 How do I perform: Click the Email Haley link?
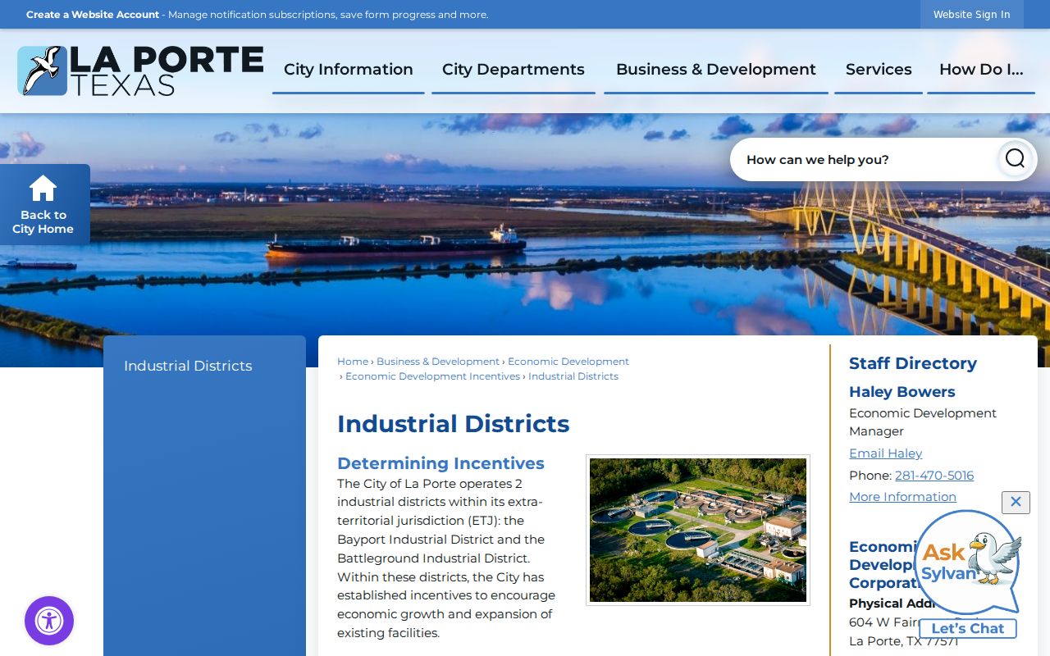(885, 453)
